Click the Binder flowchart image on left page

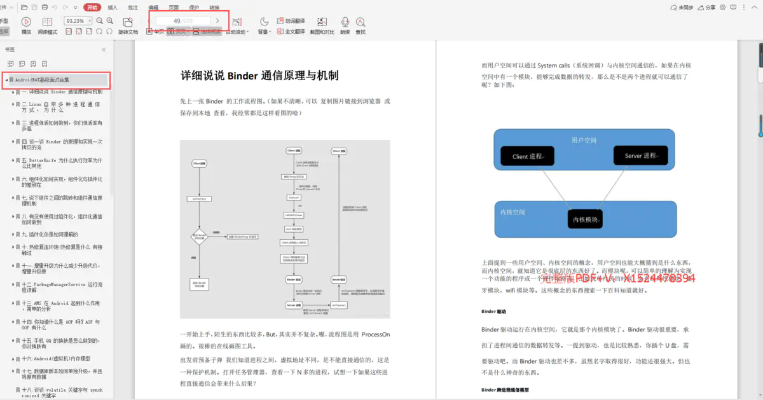(x=285, y=229)
